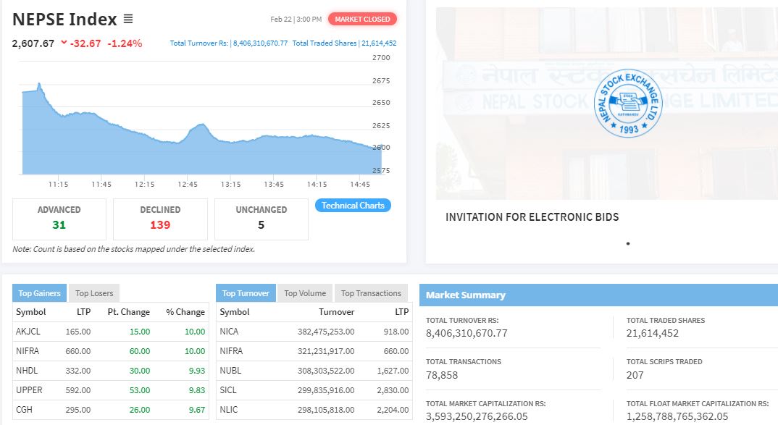Viewport: 778px width, 425px height.
Task: Open SICL symbol link
Action: [228, 390]
